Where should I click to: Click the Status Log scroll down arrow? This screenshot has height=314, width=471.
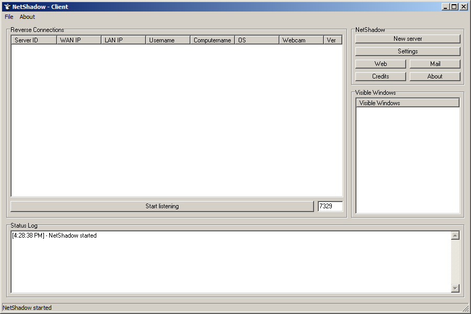coord(455,288)
